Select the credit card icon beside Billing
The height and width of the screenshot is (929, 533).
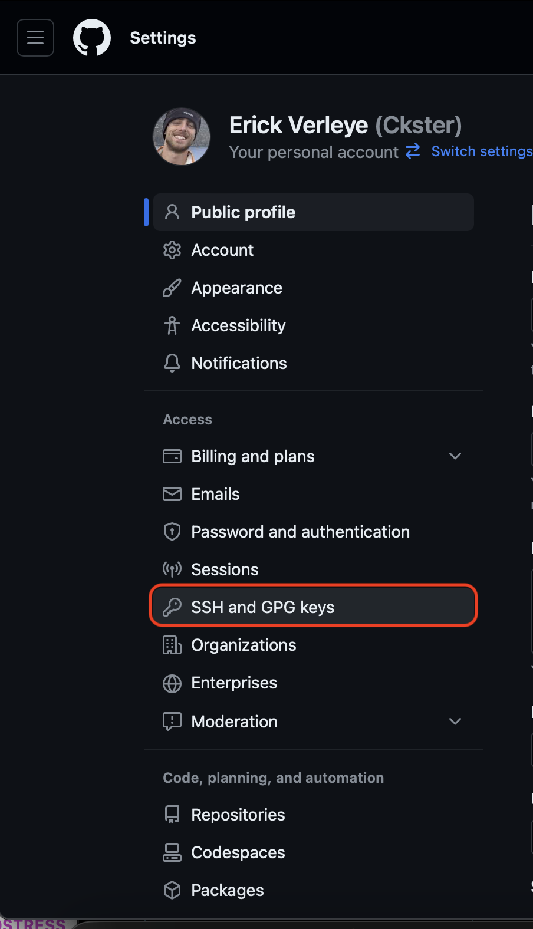(172, 456)
